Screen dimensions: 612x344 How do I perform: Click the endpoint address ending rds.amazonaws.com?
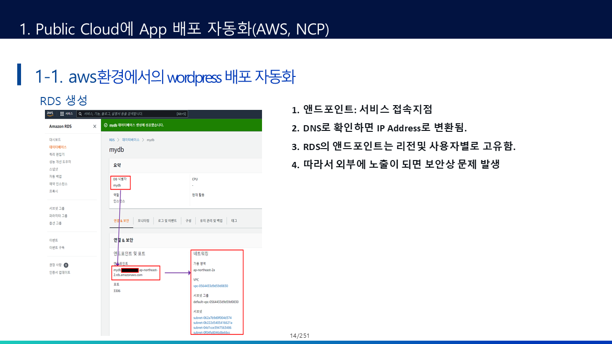coord(135,272)
